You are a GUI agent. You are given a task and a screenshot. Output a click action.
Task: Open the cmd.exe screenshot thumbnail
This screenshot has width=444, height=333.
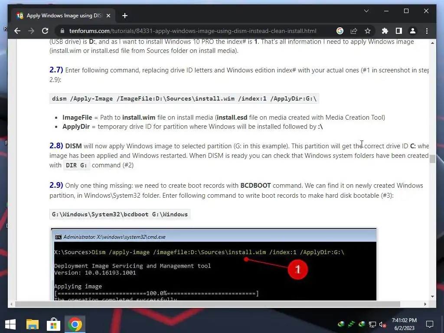[x=214, y=264]
